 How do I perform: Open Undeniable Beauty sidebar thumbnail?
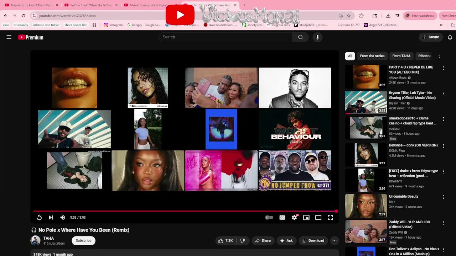(366, 206)
